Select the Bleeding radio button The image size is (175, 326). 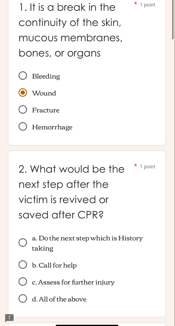tap(23, 76)
